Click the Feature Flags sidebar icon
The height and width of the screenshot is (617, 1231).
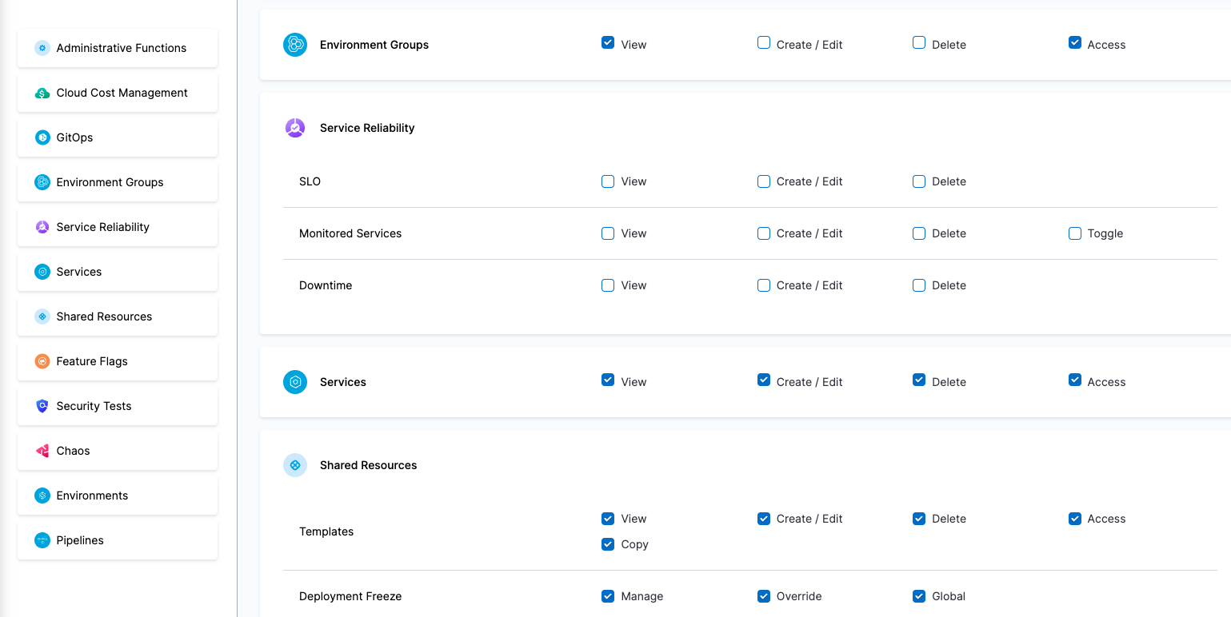pyautogui.click(x=42, y=361)
